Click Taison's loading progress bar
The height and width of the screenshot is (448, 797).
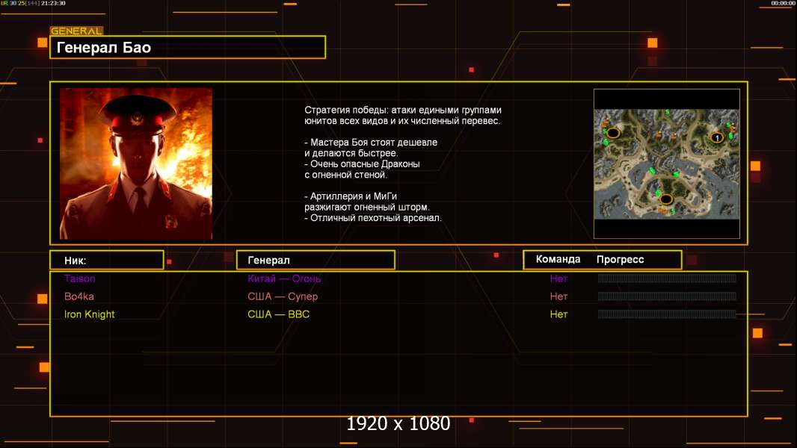pos(667,278)
